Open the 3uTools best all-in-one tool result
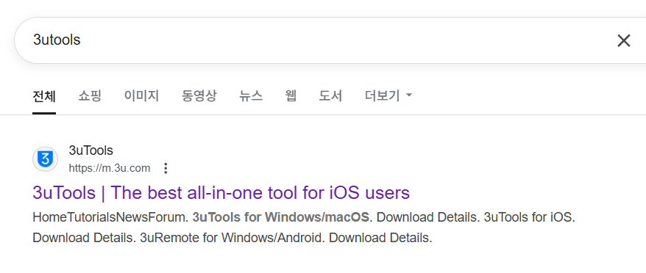Image resolution: width=646 pixels, height=273 pixels. pyautogui.click(x=221, y=193)
